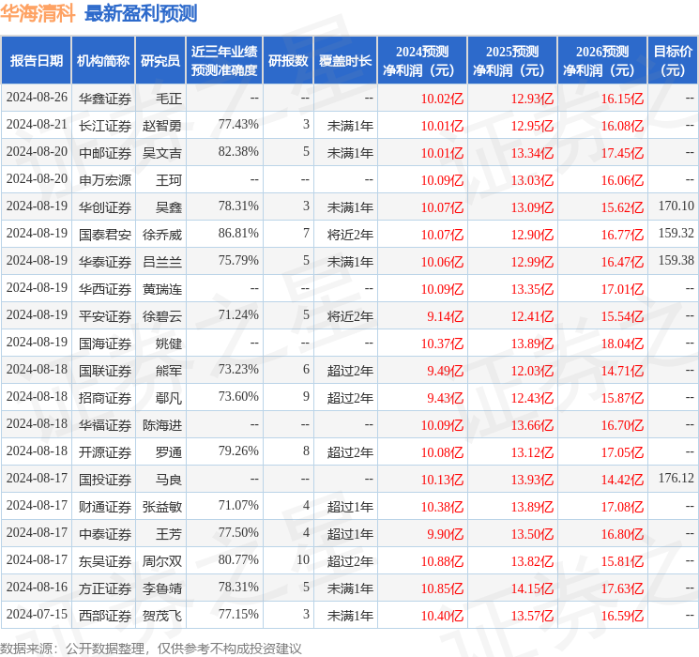The height and width of the screenshot is (657, 699).
Task: Click researcher name 黄瑞连
Action: (x=161, y=289)
